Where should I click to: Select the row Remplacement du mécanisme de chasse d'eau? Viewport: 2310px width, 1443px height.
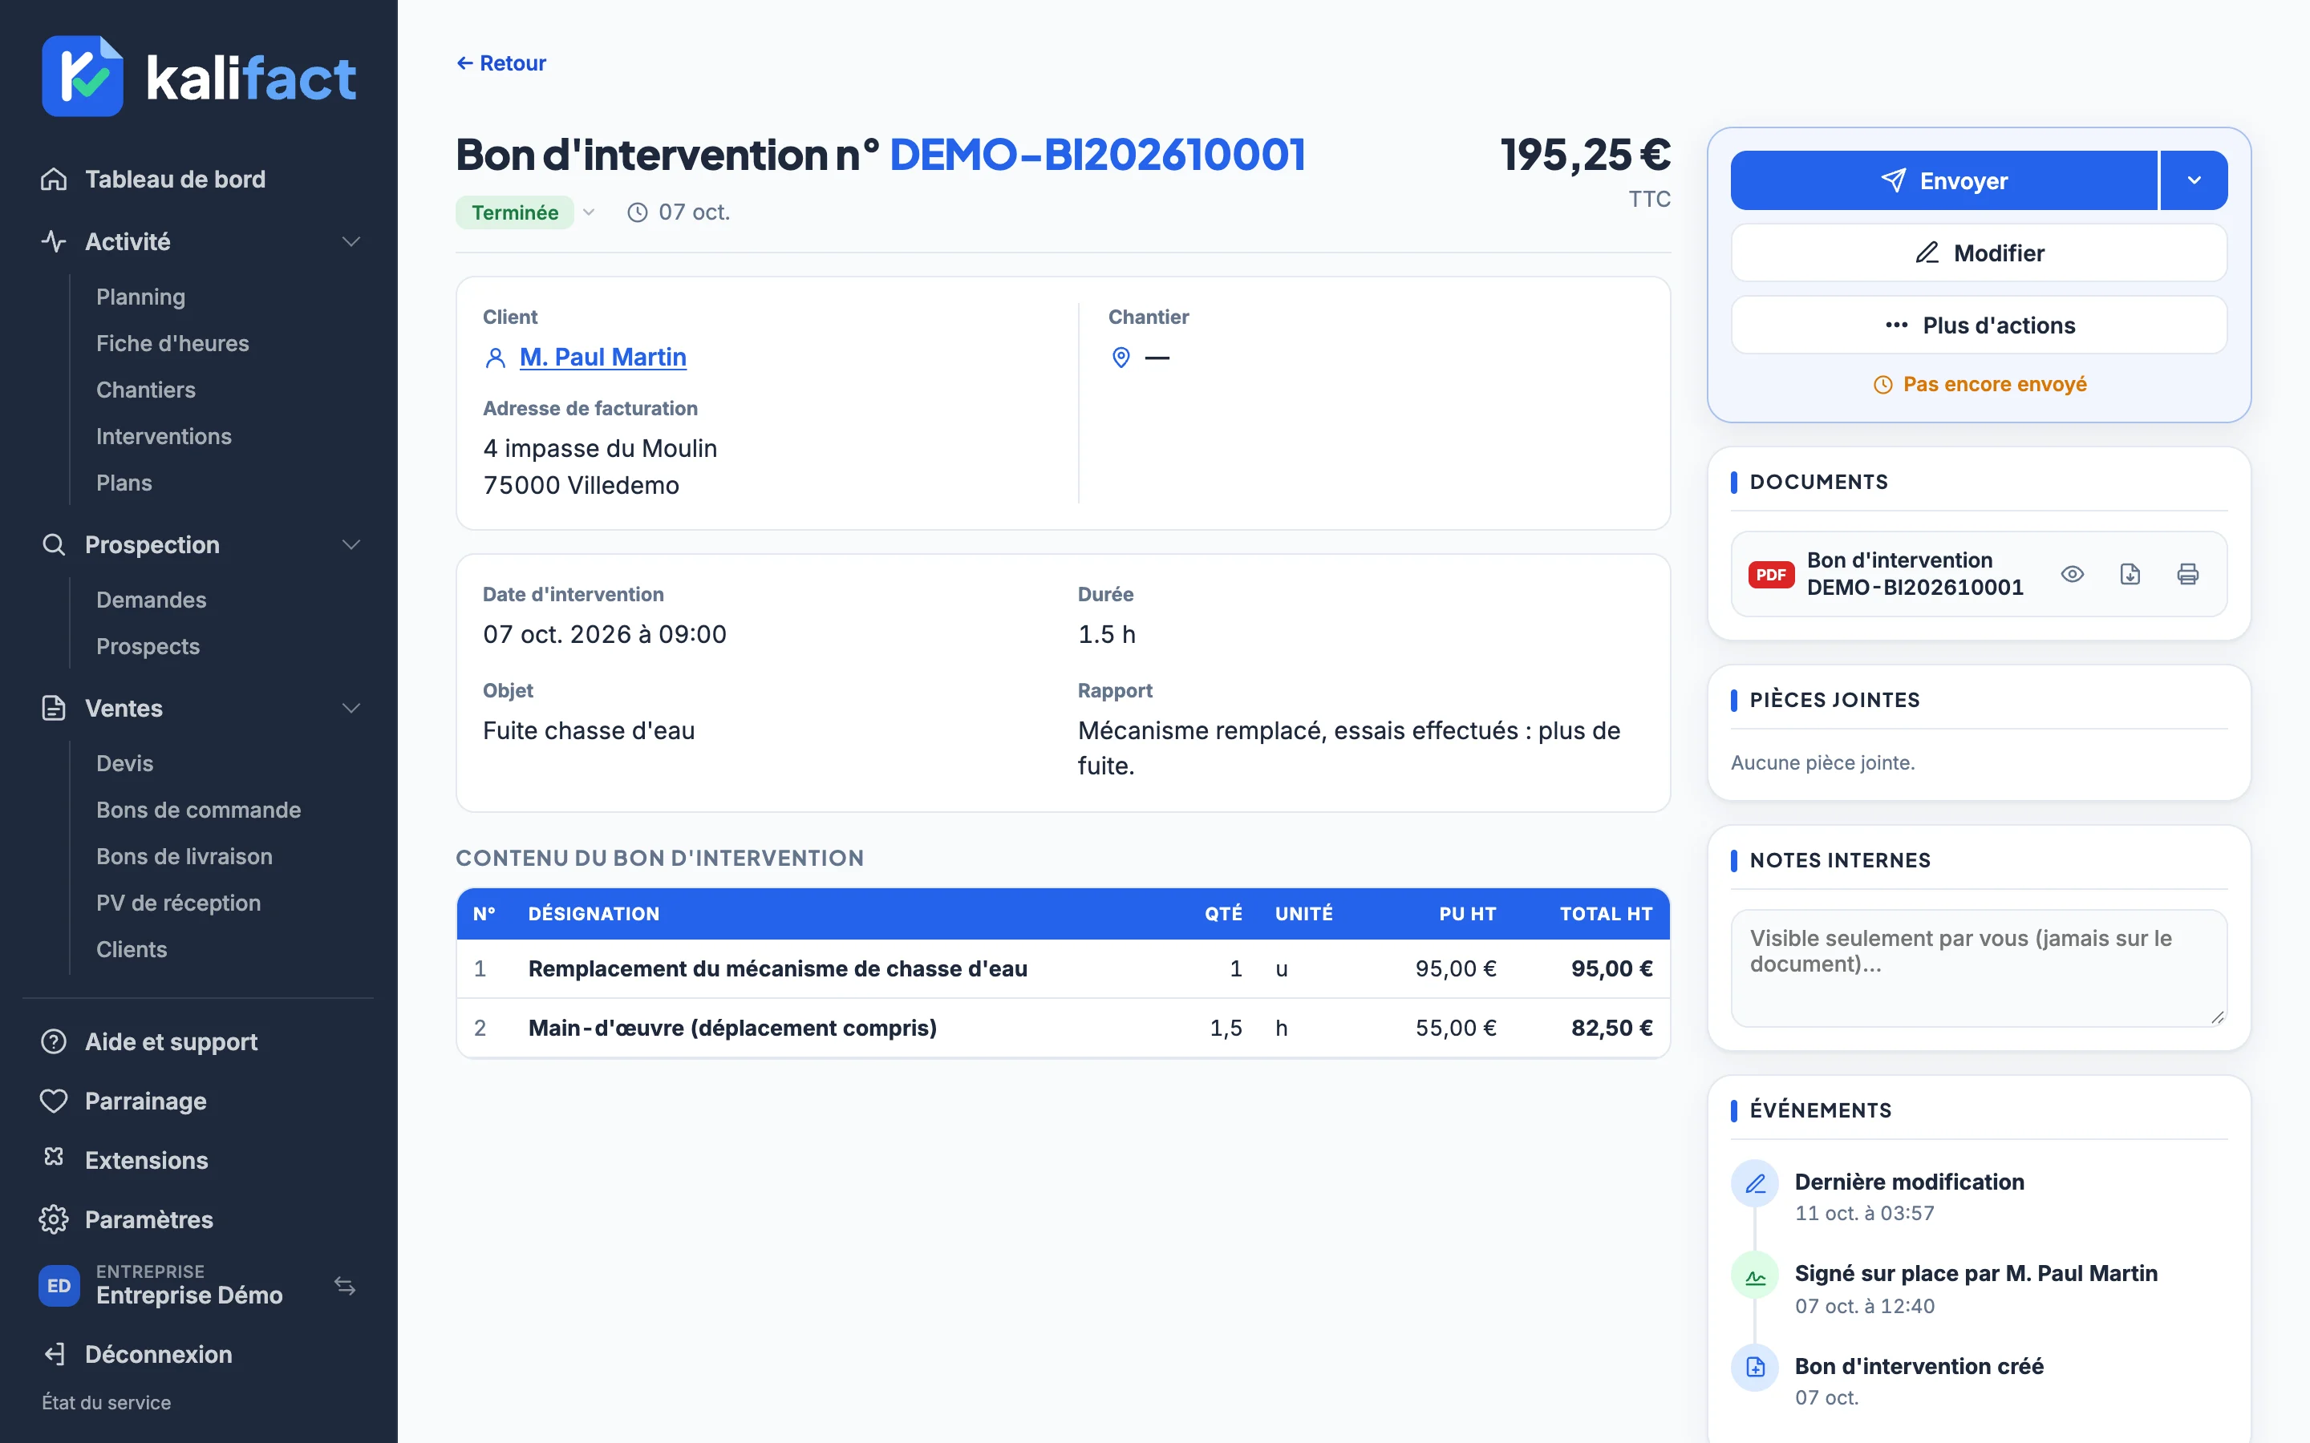1063,968
